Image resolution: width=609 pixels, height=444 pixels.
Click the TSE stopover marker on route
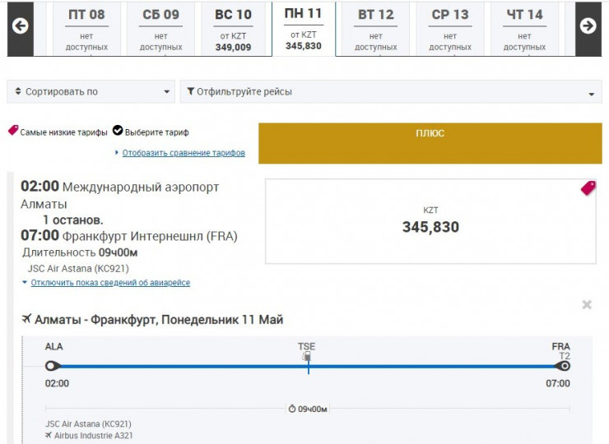coord(307,358)
